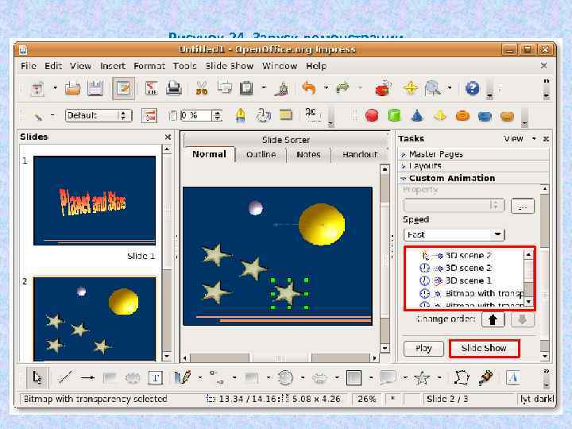Screen dimensions: 572x429
Task: Select Slide 1 thumbnail
Action: tap(94, 200)
